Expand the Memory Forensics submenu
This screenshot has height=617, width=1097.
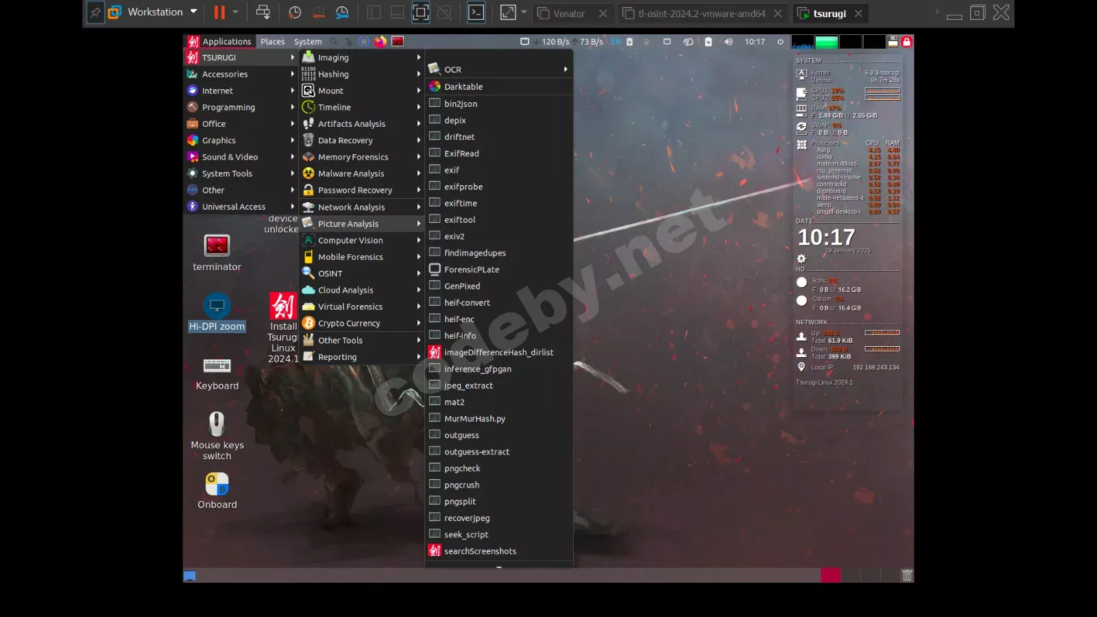coord(361,157)
